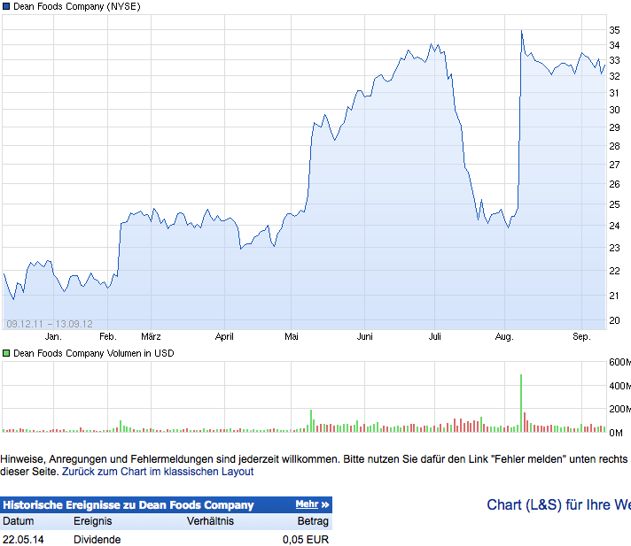The width and height of the screenshot is (631, 546).
Task: Open the Mehr link in events header
Action: point(307,504)
